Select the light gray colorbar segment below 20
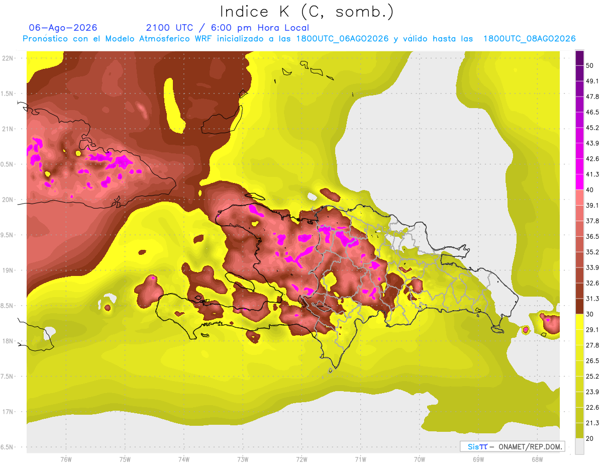603x466 pixels. [580, 446]
